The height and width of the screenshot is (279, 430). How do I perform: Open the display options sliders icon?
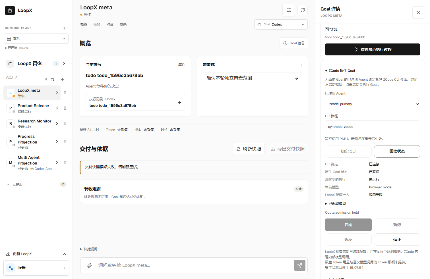289,10
